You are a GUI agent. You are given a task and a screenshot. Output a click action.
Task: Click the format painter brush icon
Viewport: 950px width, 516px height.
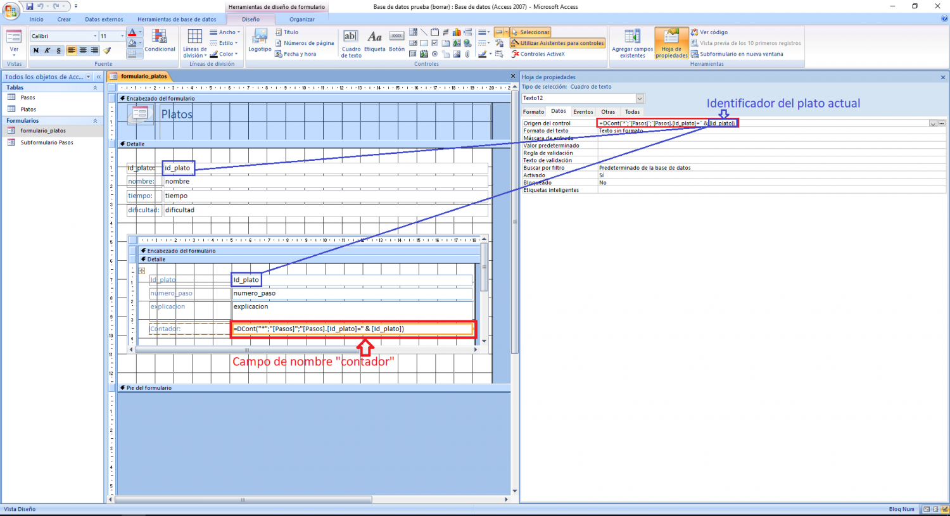(107, 51)
